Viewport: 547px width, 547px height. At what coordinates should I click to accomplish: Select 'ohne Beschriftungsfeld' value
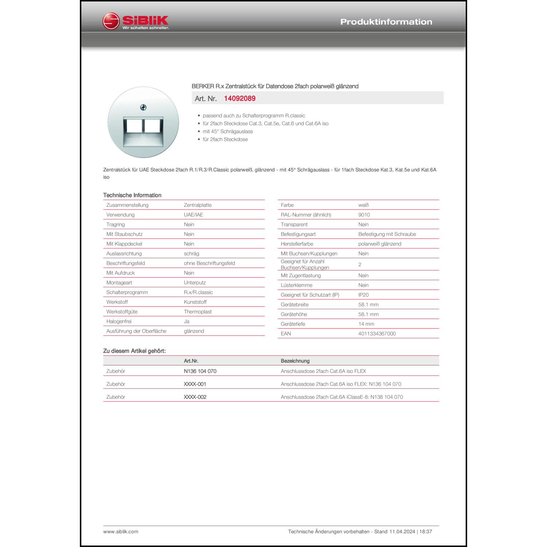pyautogui.click(x=209, y=263)
